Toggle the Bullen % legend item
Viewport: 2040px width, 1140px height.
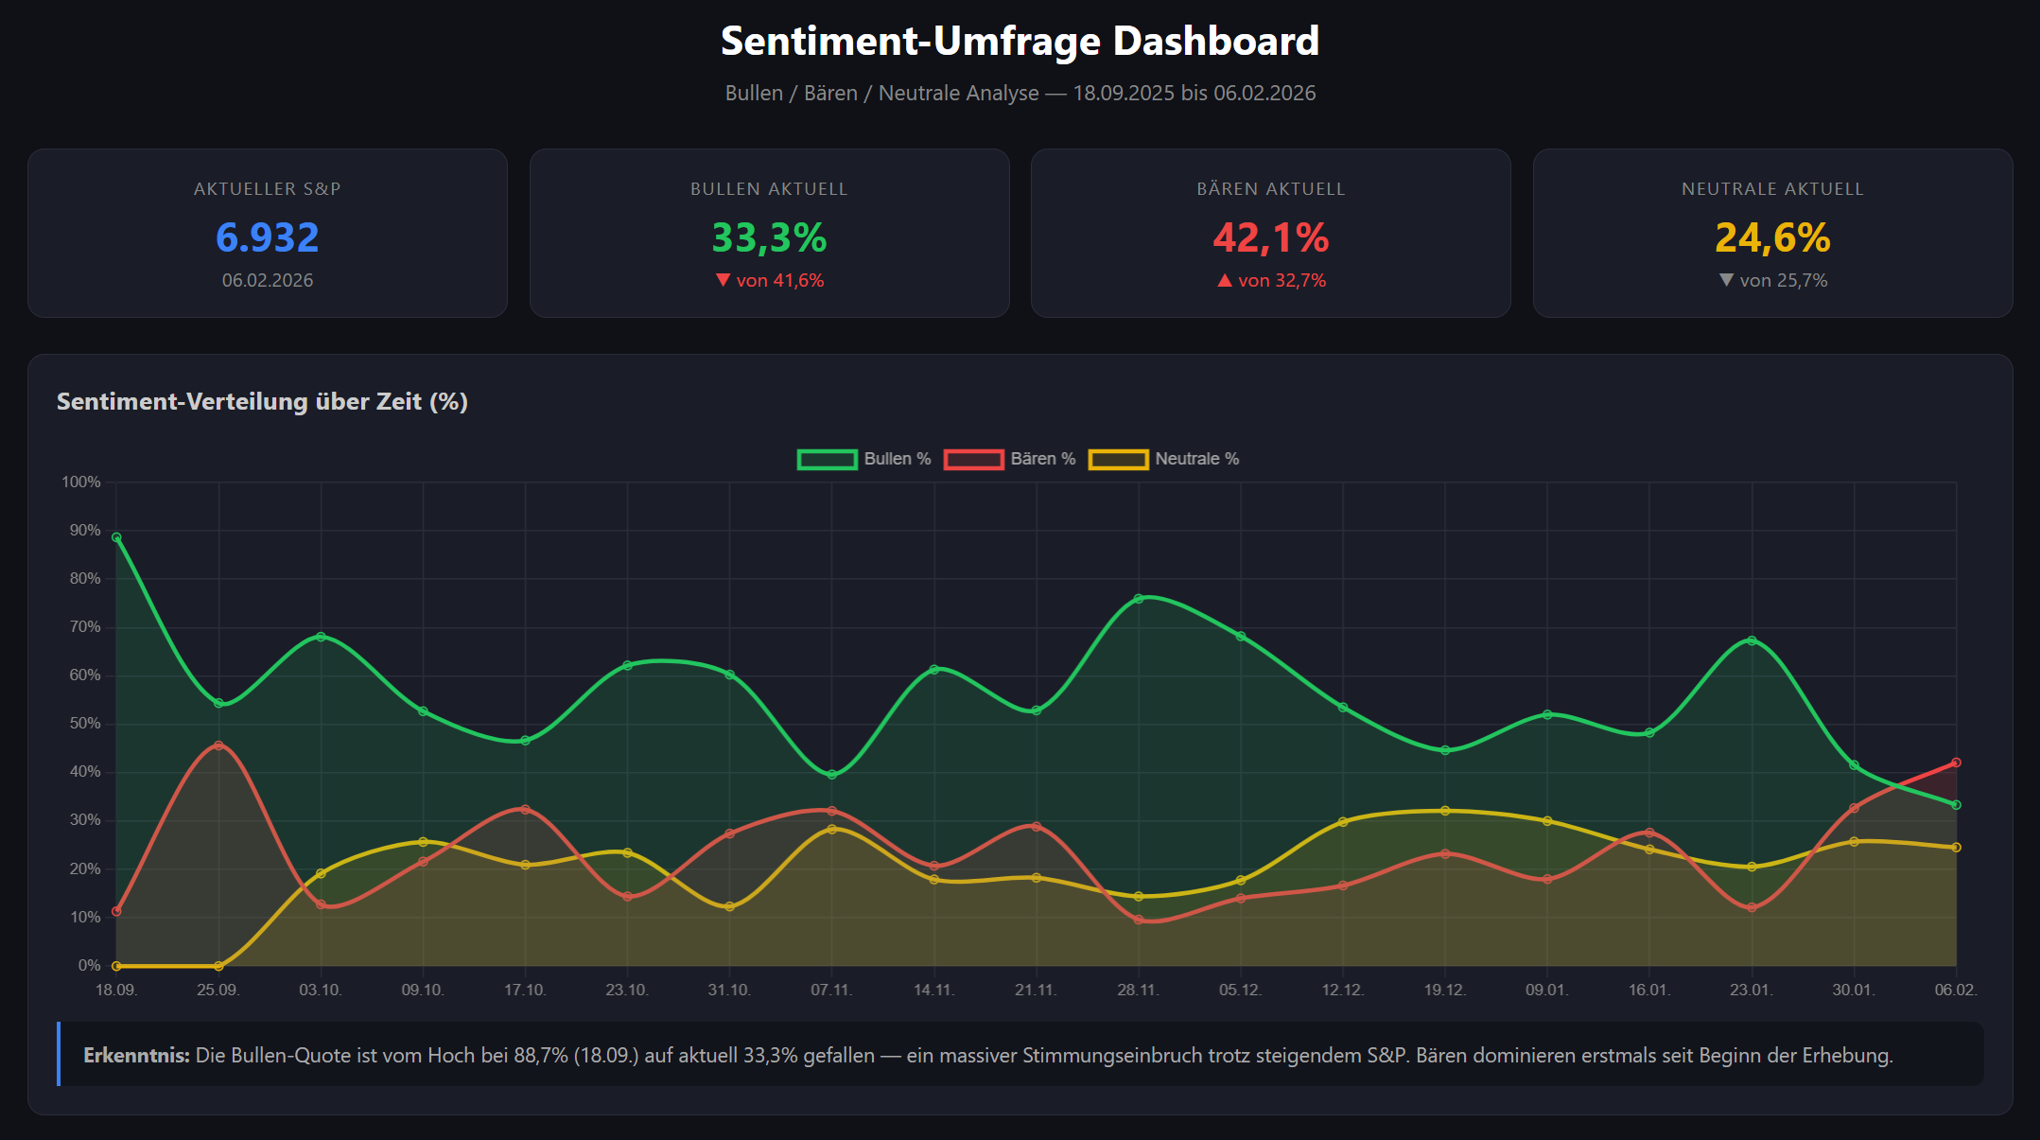897,459
